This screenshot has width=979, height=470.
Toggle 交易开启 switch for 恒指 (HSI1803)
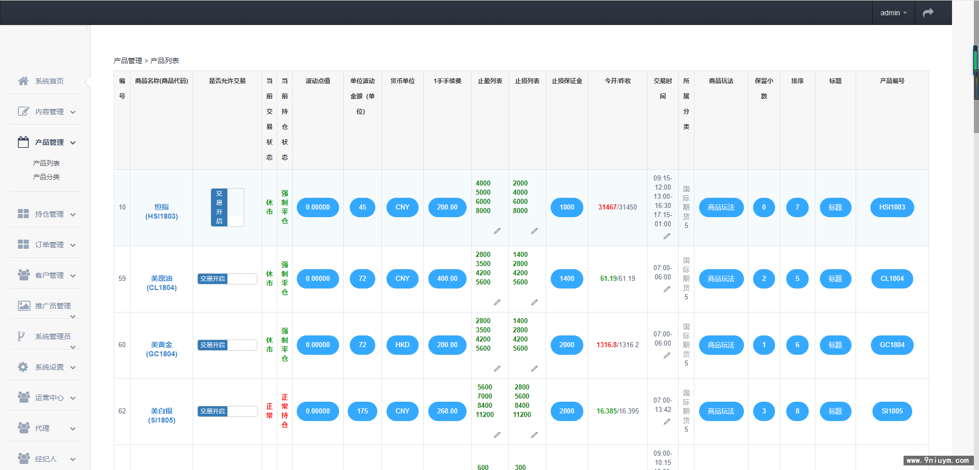pos(227,207)
